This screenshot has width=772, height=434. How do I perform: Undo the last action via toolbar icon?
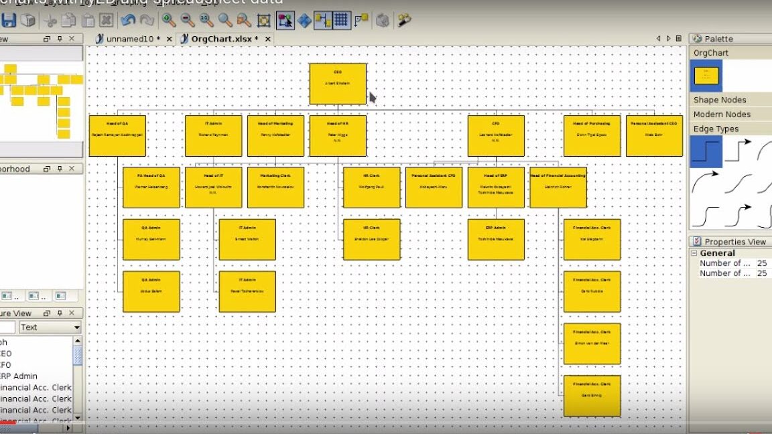point(127,19)
